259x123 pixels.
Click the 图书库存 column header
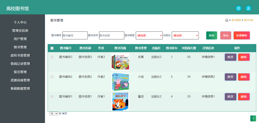tap(172, 48)
